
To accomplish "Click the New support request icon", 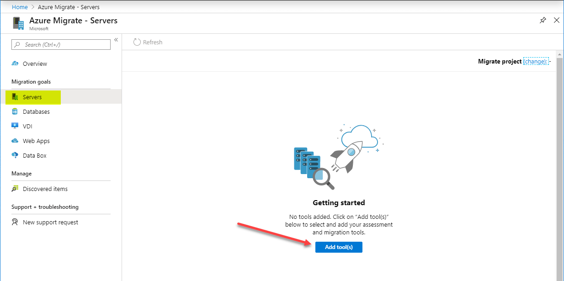I will click(x=15, y=222).
